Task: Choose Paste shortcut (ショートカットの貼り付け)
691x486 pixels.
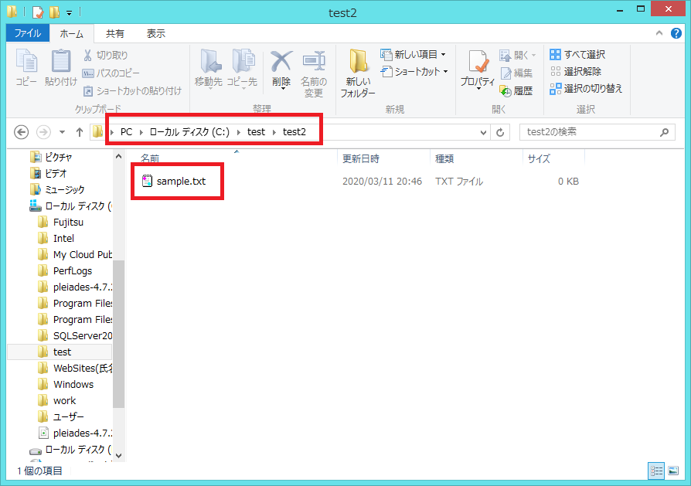Action: tap(132, 90)
